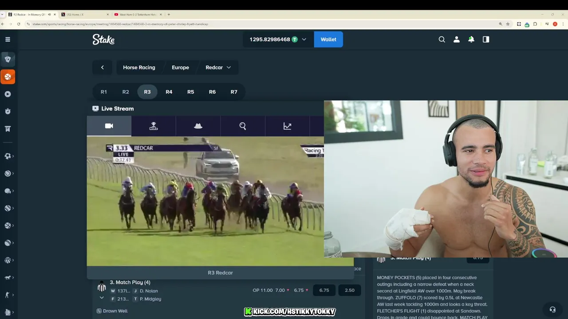Image resolution: width=568 pixels, height=319 pixels.
Task: Expand Match Play runner details chevron
Action: (x=102, y=298)
